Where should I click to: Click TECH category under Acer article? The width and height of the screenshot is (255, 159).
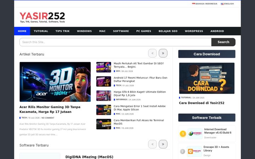point(24,118)
